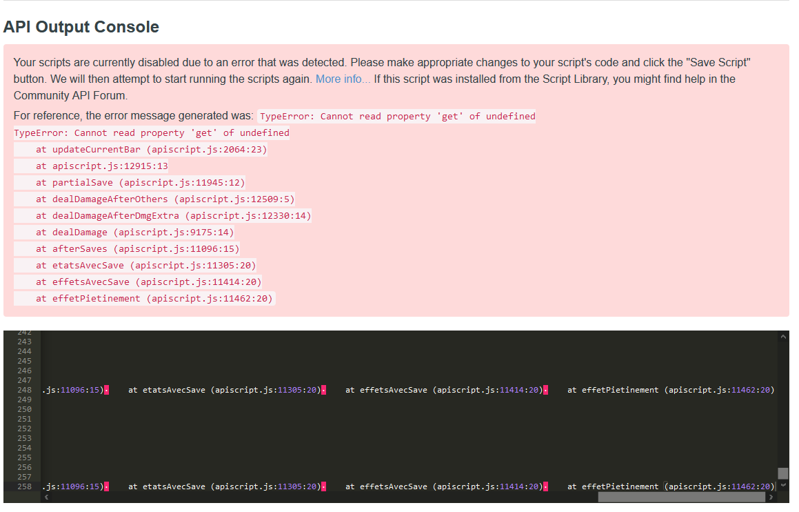Click the console vertical scrollbar thumb
This screenshot has height=512, width=799.
pyautogui.click(x=782, y=473)
